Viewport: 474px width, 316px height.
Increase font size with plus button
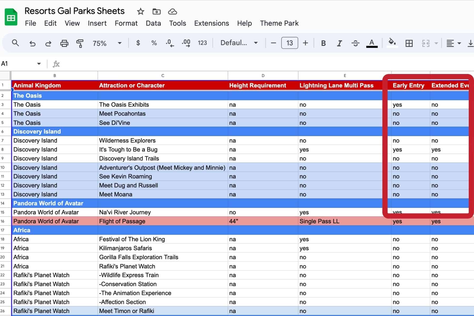[305, 43]
